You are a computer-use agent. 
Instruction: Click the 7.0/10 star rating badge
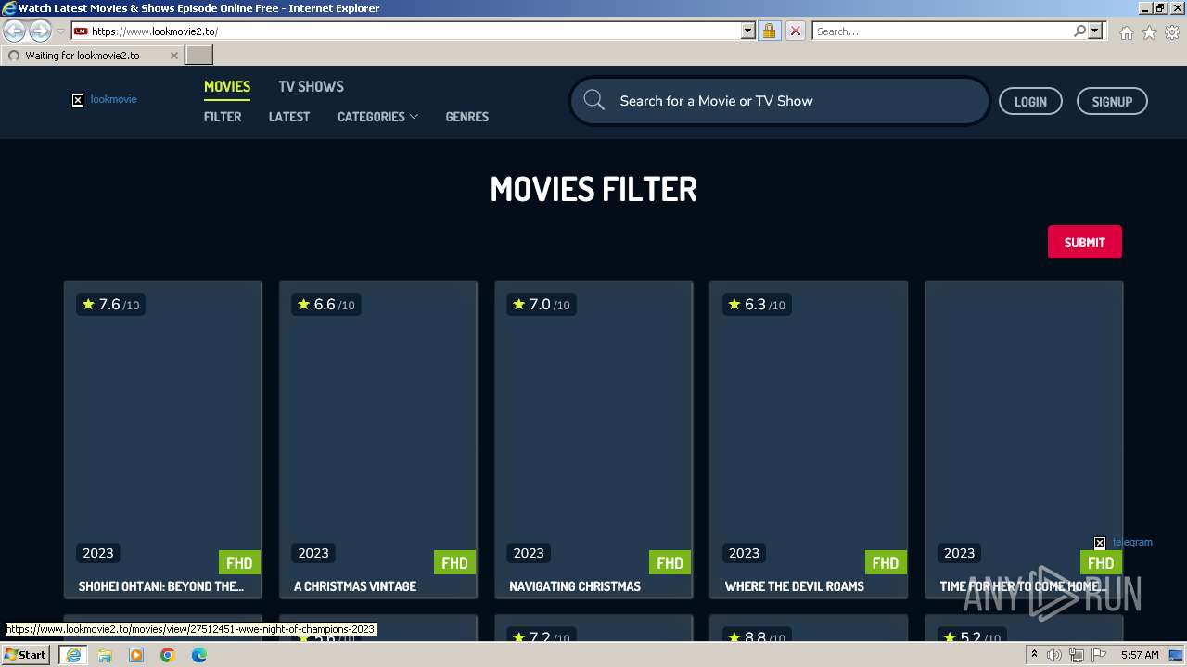pos(541,305)
